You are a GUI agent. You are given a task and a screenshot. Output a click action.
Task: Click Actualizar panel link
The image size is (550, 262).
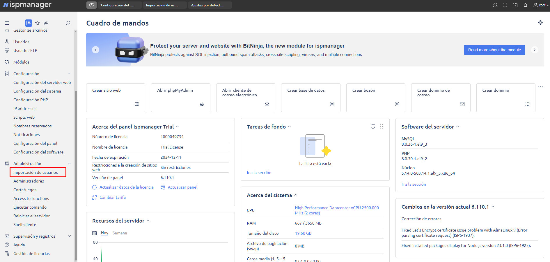tap(179, 187)
